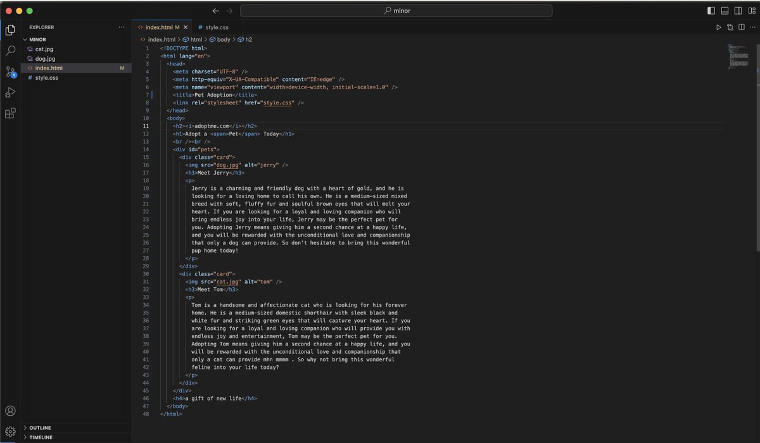760x443 pixels.
Task: Open Source Control view with badge 1
Action: coord(10,72)
